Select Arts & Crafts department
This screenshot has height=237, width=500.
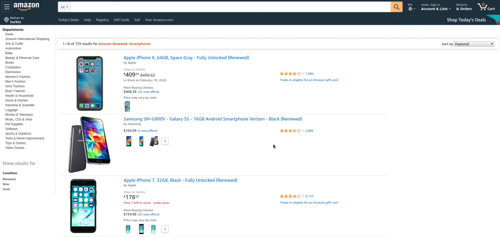(x=14, y=43)
